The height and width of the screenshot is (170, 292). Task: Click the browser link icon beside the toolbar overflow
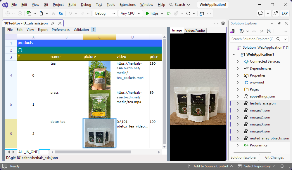(x=202, y=13)
